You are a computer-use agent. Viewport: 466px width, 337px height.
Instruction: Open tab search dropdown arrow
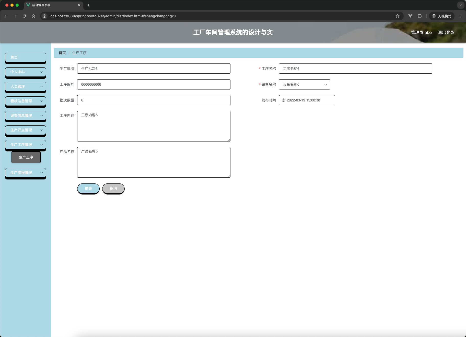461,5
